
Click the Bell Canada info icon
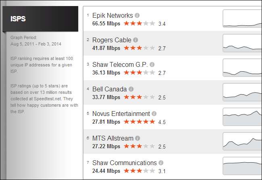pyautogui.click(x=131, y=89)
